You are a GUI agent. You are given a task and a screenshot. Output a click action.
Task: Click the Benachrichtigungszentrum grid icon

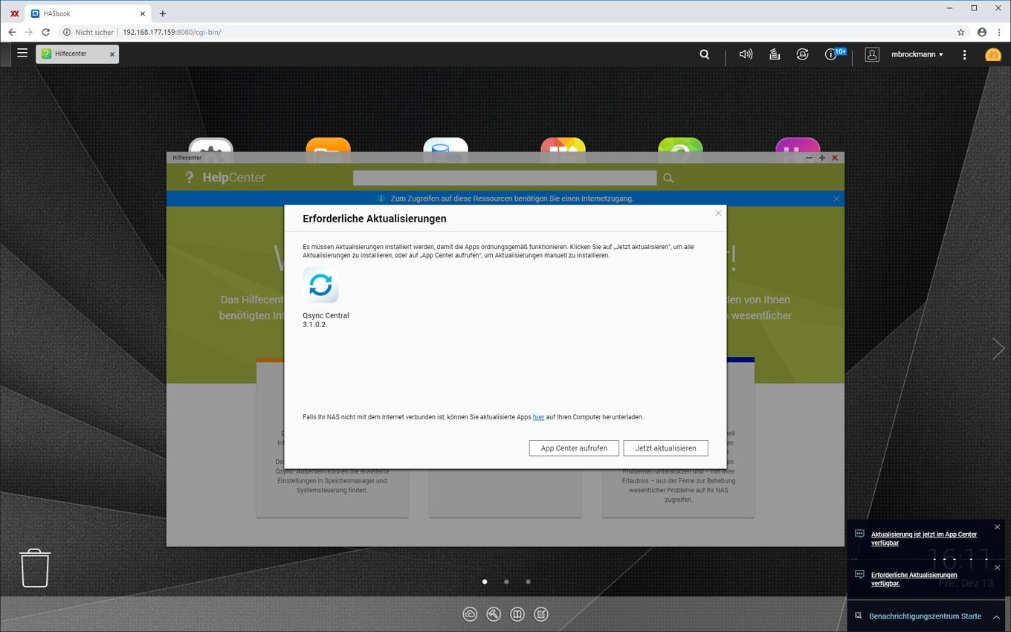pos(858,616)
